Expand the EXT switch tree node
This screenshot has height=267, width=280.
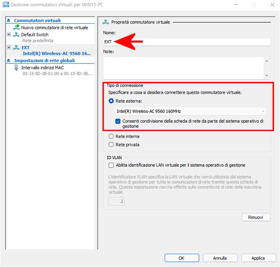click(9, 47)
